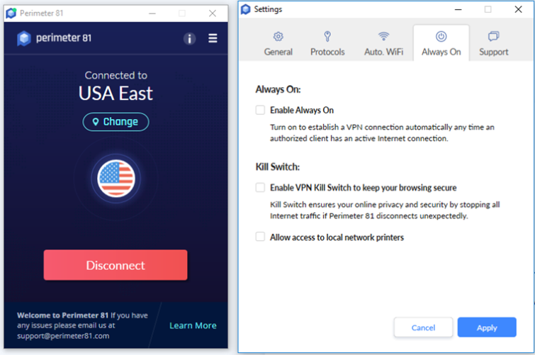The image size is (535, 355).
Task: Click the red Disconnect button
Action: point(116,265)
